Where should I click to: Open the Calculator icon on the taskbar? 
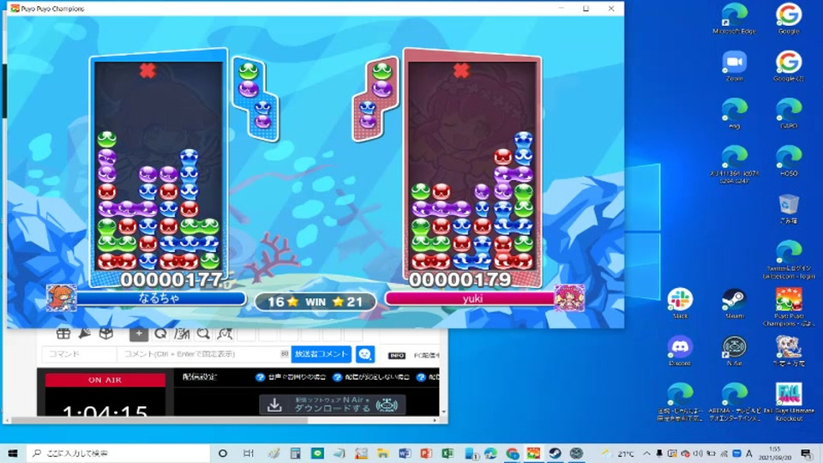(296, 453)
